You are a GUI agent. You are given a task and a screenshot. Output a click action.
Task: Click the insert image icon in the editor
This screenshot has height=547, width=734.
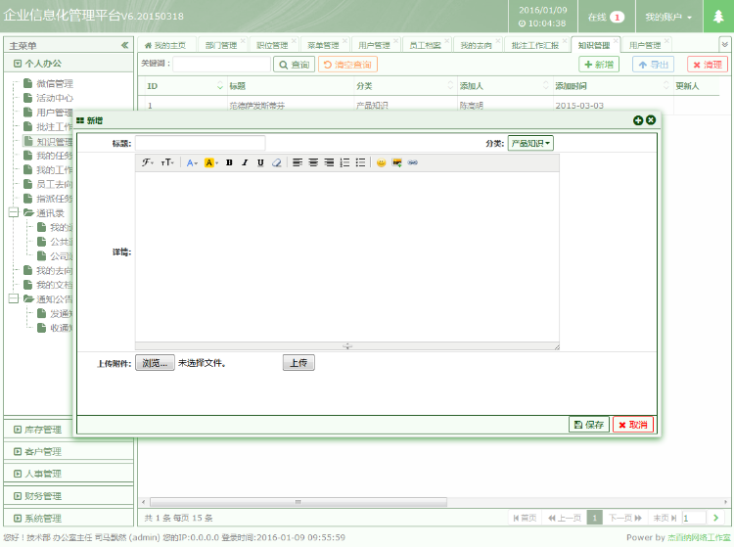[x=397, y=162]
